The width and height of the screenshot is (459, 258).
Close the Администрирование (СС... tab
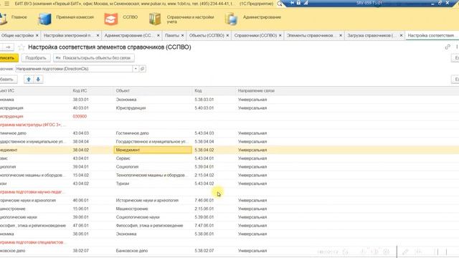[x=158, y=35]
